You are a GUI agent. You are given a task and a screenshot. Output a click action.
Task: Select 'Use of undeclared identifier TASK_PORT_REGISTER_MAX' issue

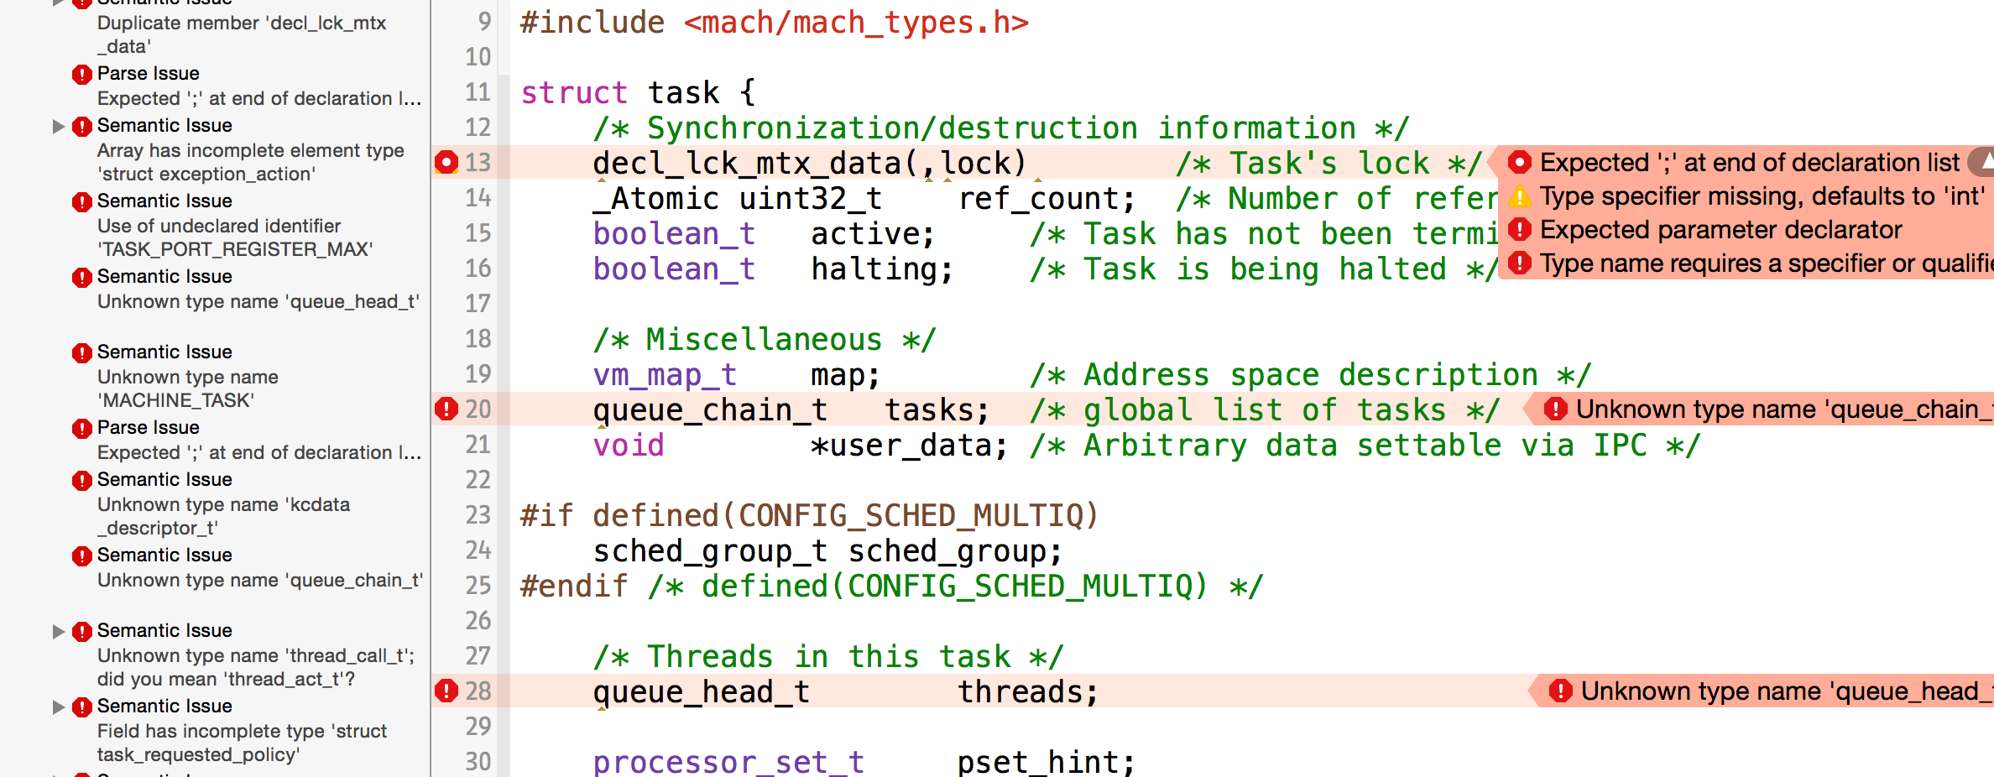(x=235, y=237)
